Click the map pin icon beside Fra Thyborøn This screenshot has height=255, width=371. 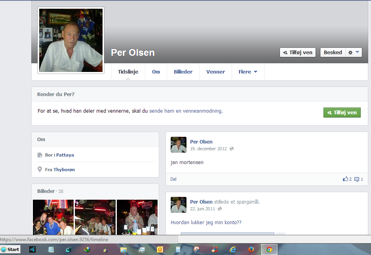[40, 170]
